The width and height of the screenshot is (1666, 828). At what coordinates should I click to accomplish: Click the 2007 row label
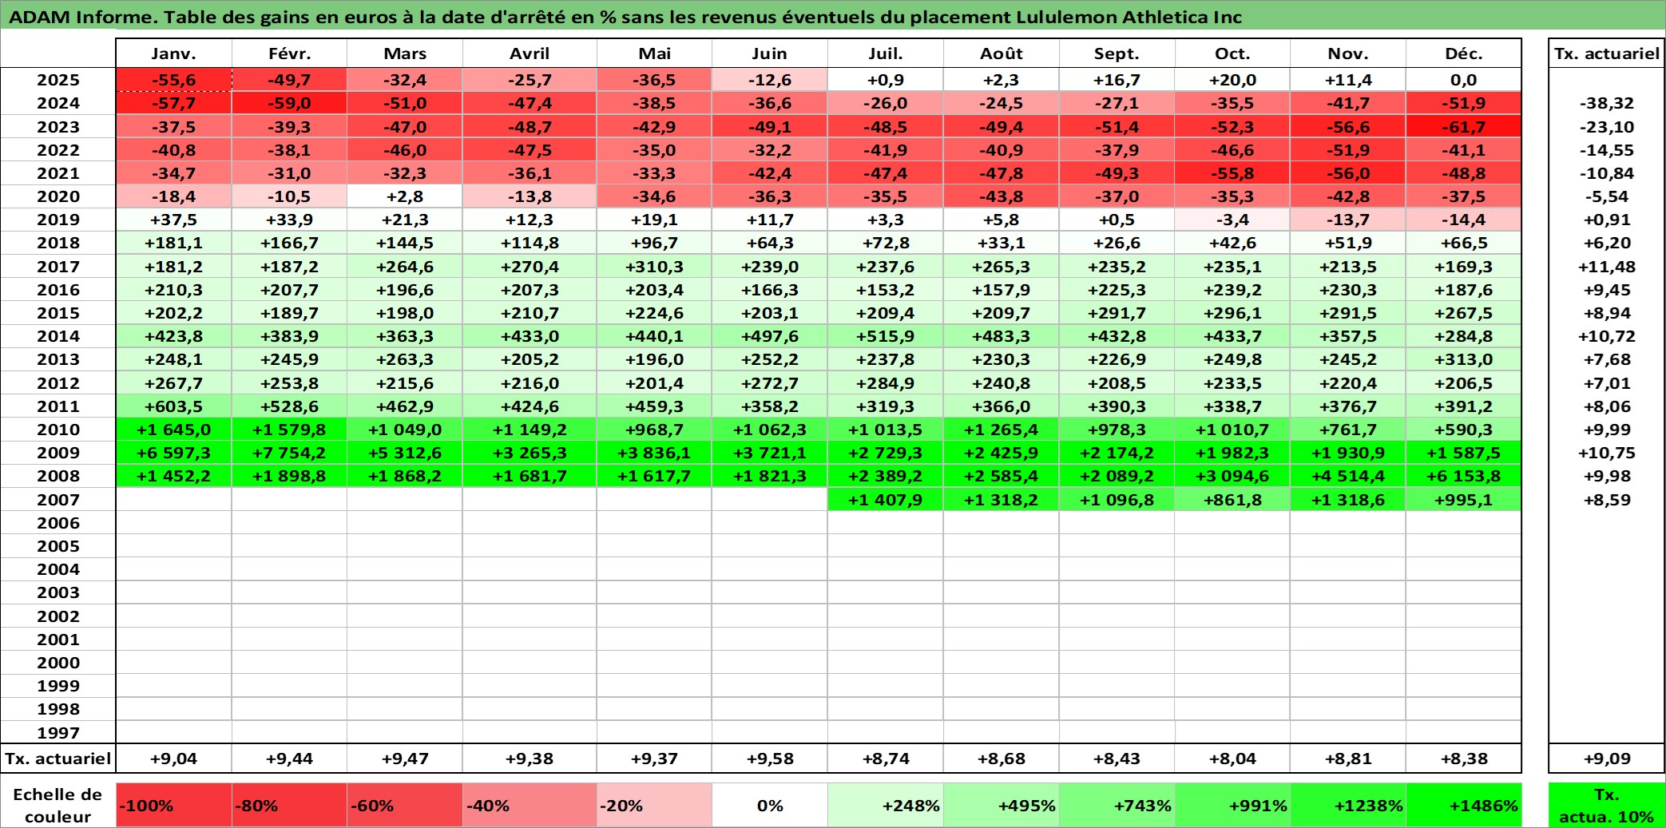click(x=58, y=500)
